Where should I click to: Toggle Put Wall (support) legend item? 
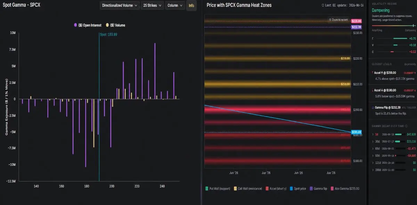[x=218, y=189]
